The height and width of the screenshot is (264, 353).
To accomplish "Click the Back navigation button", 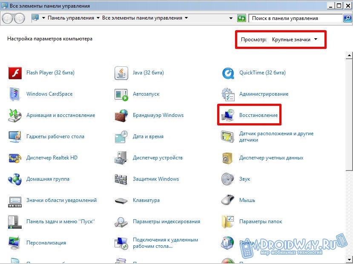I will (8, 18).
